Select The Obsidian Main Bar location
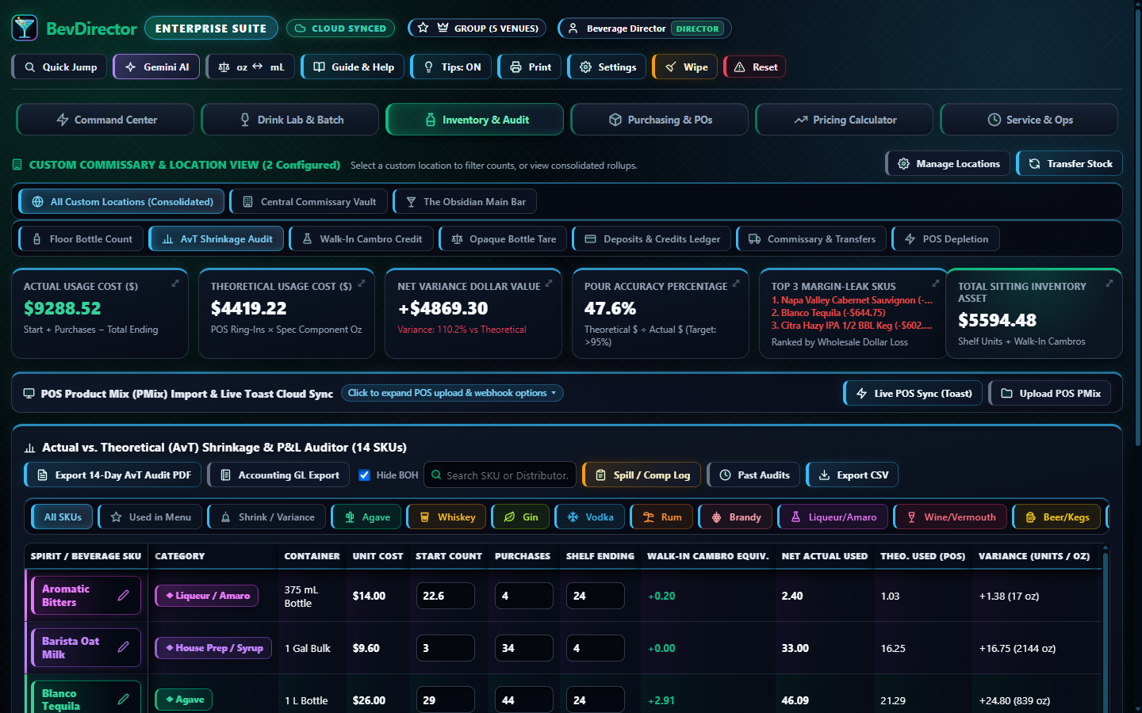The image size is (1142, 713). [465, 201]
